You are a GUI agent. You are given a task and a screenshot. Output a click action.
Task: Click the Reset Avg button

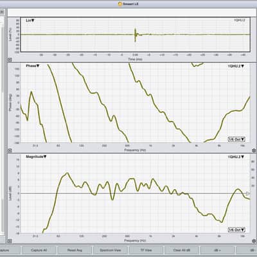[x=75, y=250]
